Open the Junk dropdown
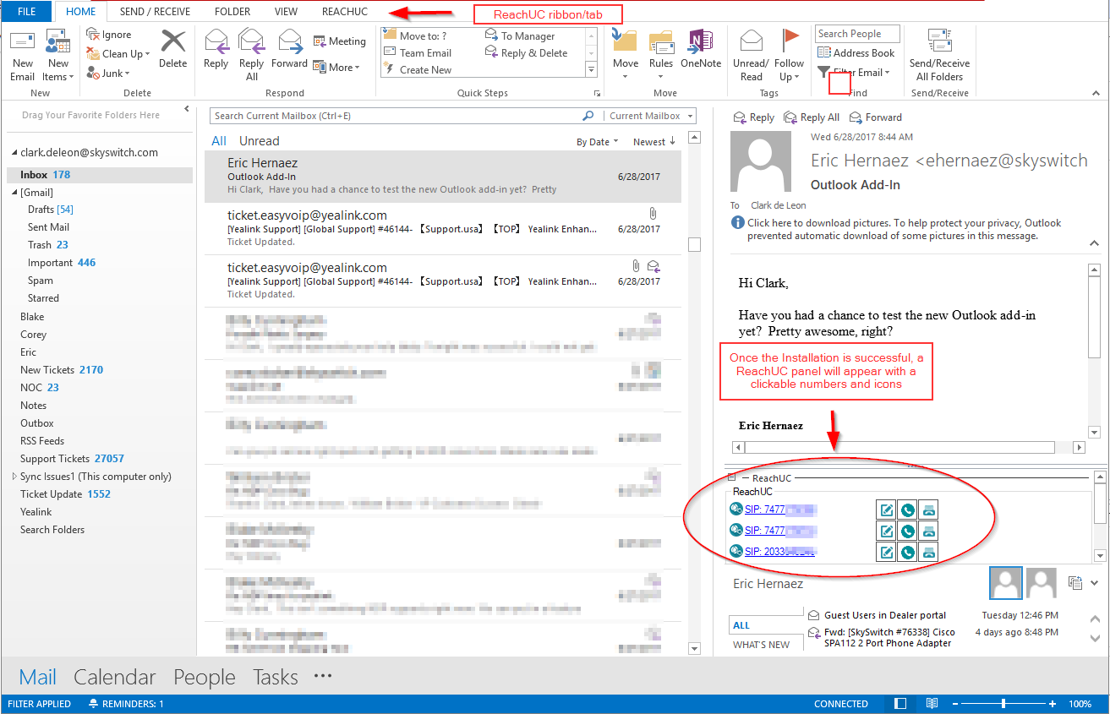Image resolution: width=1110 pixels, height=714 pixels. [x=108, y=74]
